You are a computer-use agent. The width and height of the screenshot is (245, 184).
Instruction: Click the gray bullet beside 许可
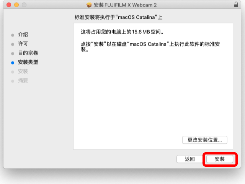13,44
